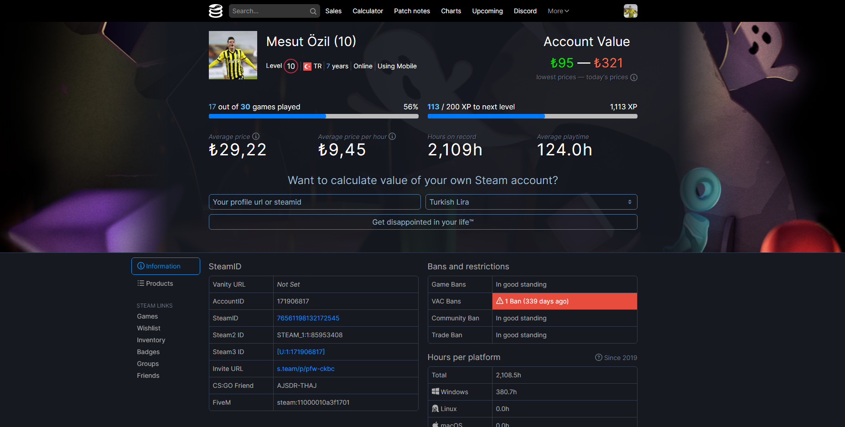Click the Turkey flag icon
The width and height of the screenshot is (845, 427).
[307, 67]
